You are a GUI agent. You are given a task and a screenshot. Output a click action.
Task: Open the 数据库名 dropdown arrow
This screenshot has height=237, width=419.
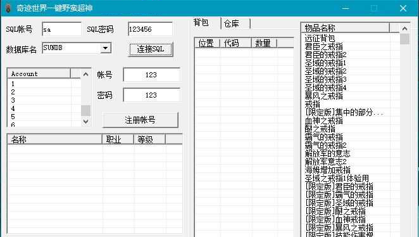pos(106,48)
